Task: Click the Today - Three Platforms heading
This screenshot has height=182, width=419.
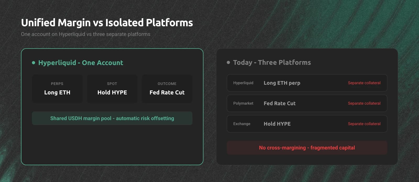Action: pos(272,62)
